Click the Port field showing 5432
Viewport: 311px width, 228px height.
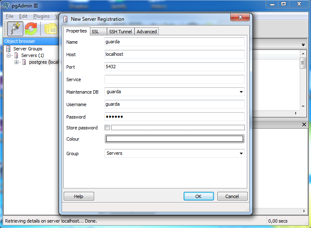coord(174,67)
